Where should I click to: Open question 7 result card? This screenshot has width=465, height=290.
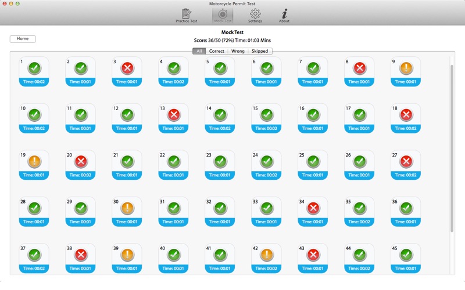tap(313, 71)
